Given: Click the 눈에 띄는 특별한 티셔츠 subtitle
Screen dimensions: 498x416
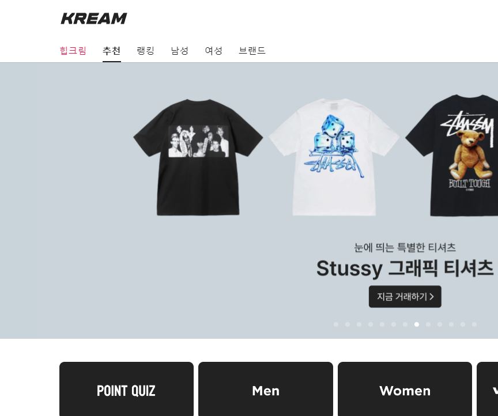Looking at the screenshot, I should click(x=405, y=247).
